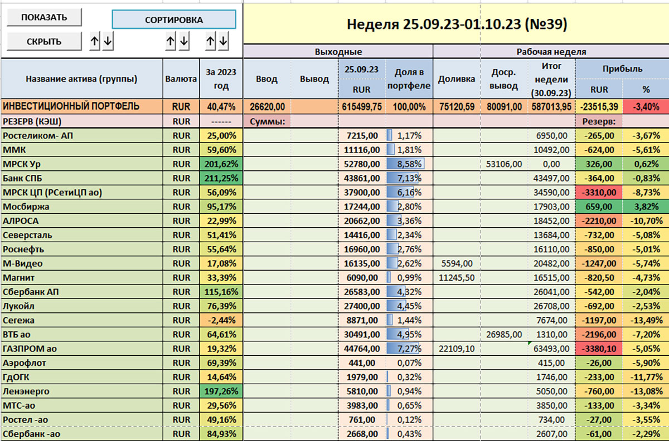Select the 75120,59 Доливка total
Screen dimensions: 669x441
(x=456, y=107)
